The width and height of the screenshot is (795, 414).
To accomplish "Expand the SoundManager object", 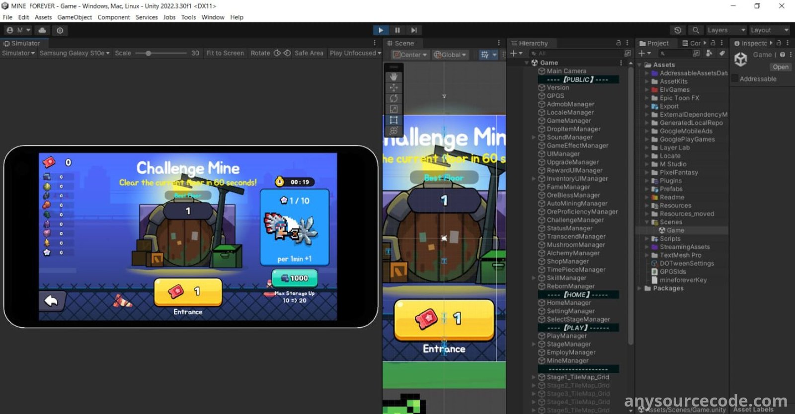I will [x=534, y=137].
